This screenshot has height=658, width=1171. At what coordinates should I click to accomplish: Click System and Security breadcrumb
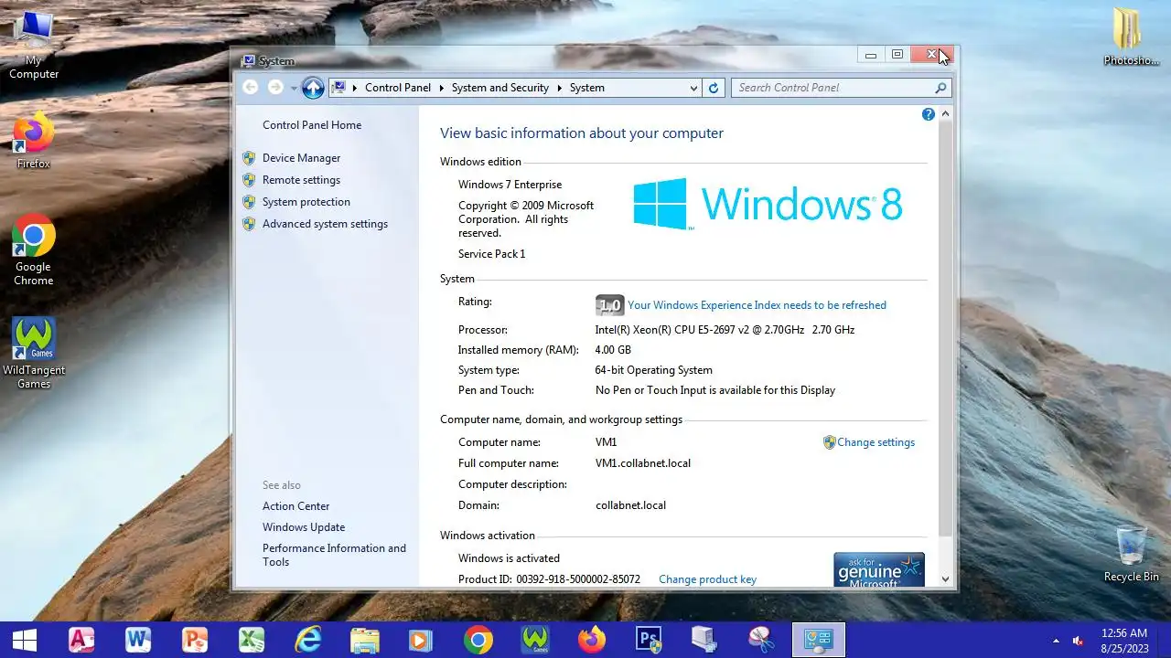click(500, 88)
